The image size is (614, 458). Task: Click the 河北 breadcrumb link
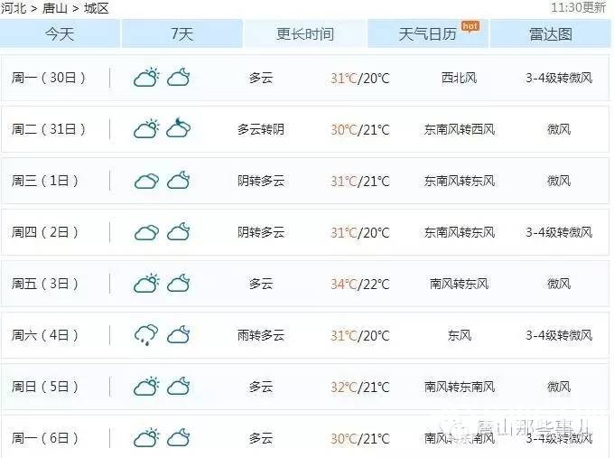pyautogui.click(x=14, y=8)
